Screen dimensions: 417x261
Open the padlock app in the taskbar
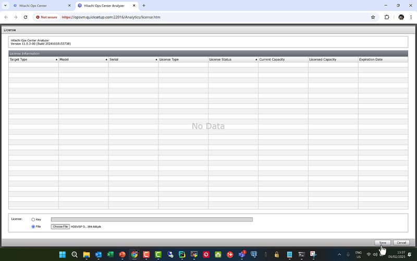point(277,255)
